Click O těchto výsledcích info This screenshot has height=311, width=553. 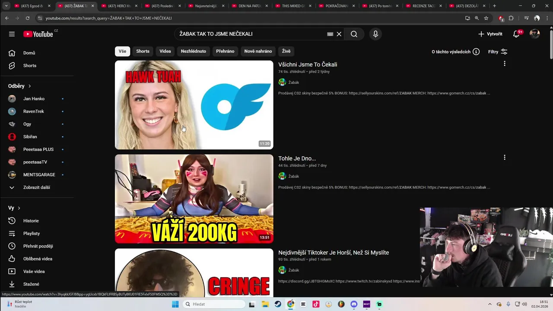pos(456,52)
